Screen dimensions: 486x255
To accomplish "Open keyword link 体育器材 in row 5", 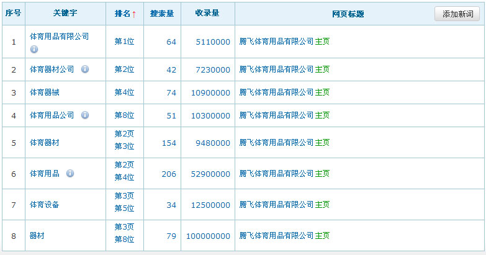I will coord(45,143).
